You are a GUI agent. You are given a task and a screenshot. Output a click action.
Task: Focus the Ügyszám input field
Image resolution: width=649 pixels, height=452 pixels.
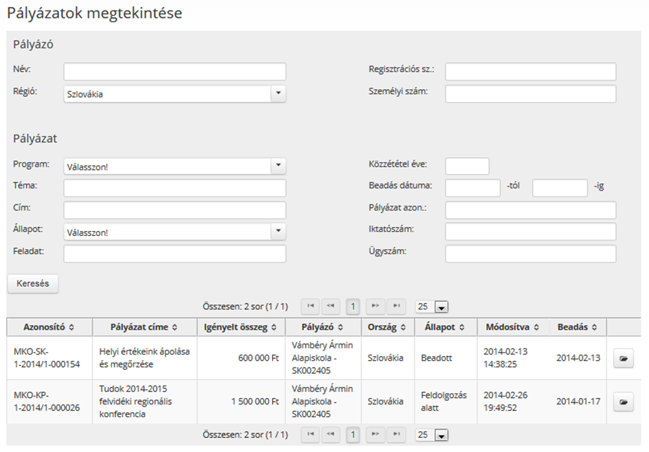tap(531, 254)
